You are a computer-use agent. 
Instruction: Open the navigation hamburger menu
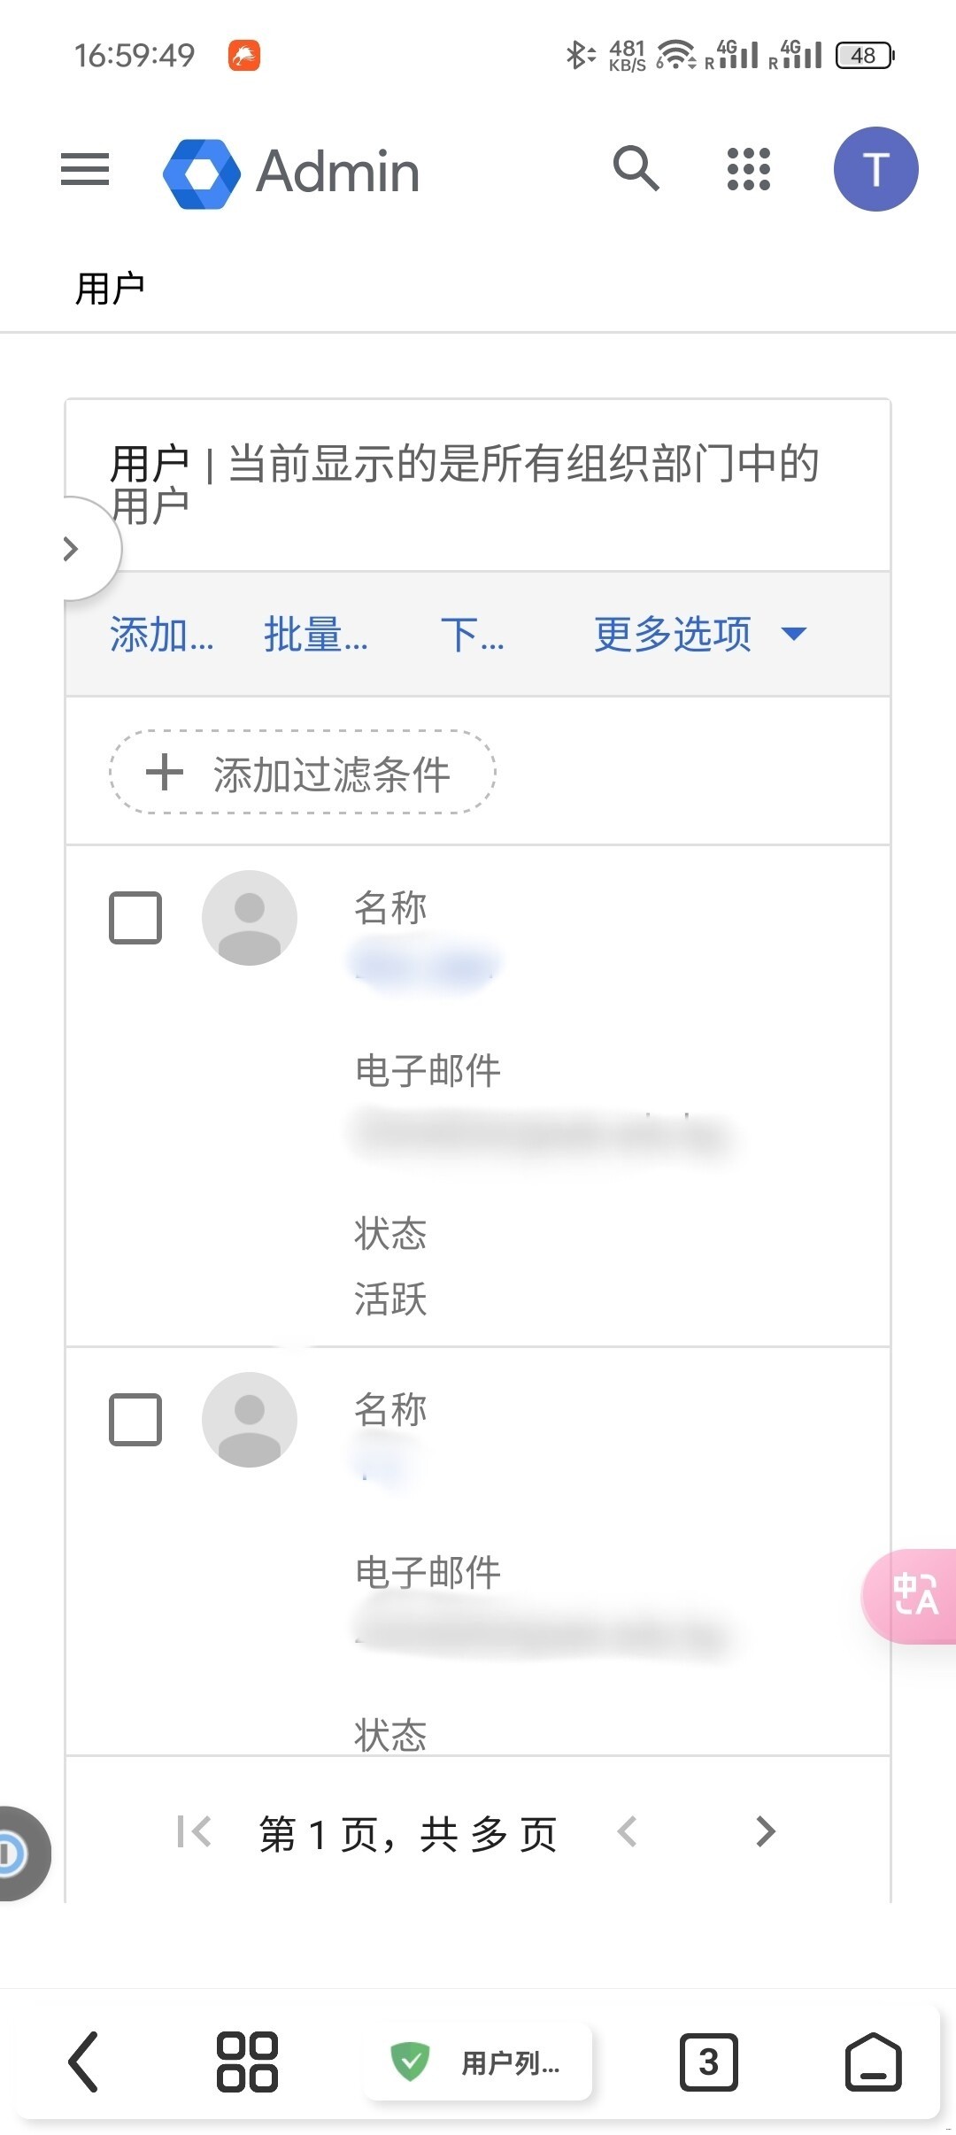(x=84, y=170)
